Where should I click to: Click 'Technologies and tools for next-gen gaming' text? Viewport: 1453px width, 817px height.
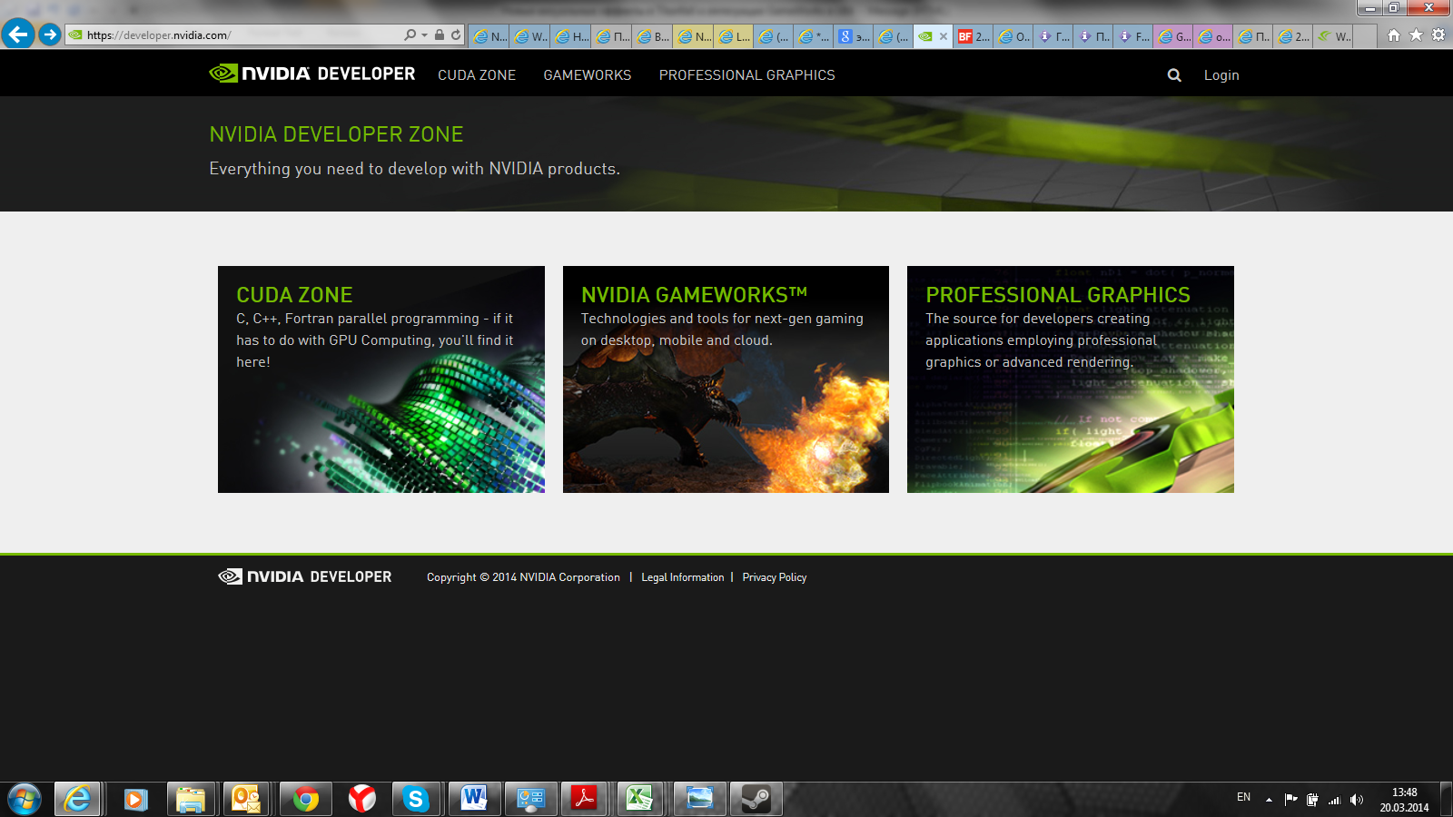[722, 330]
